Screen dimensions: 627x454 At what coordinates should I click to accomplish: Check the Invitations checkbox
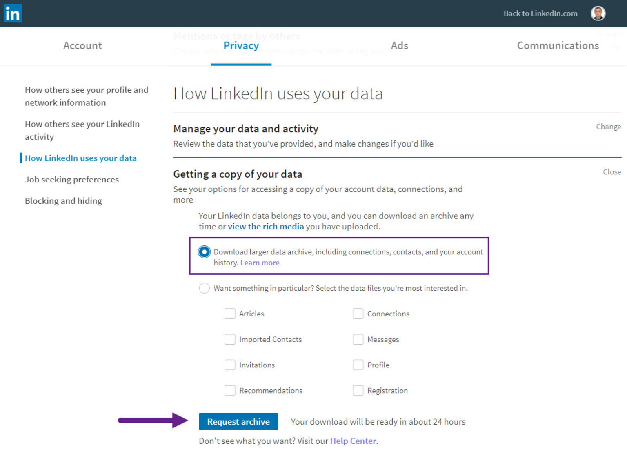pos(230,365)
